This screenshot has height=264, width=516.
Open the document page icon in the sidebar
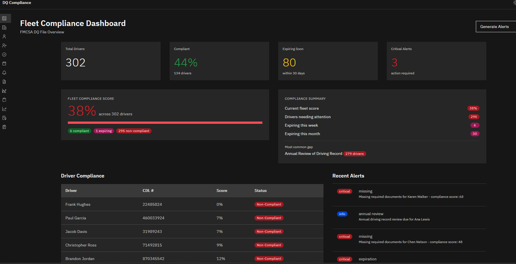click(x=4, y=82)
